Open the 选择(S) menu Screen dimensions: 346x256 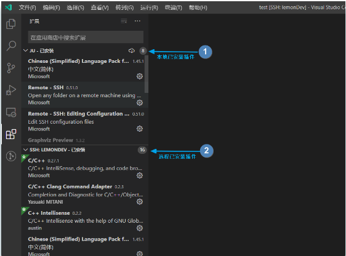76,8
